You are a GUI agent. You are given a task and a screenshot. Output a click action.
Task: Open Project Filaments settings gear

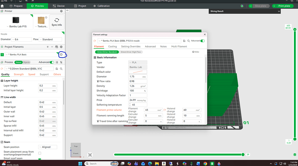61,47
